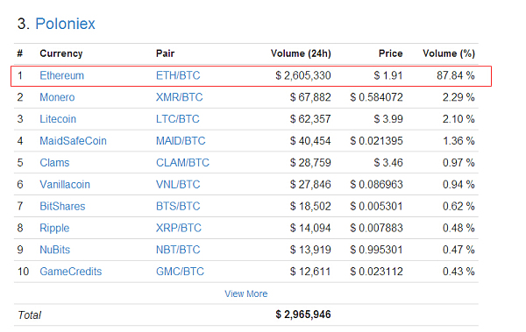Open the LTC/BTC pair link

point(177,119)
